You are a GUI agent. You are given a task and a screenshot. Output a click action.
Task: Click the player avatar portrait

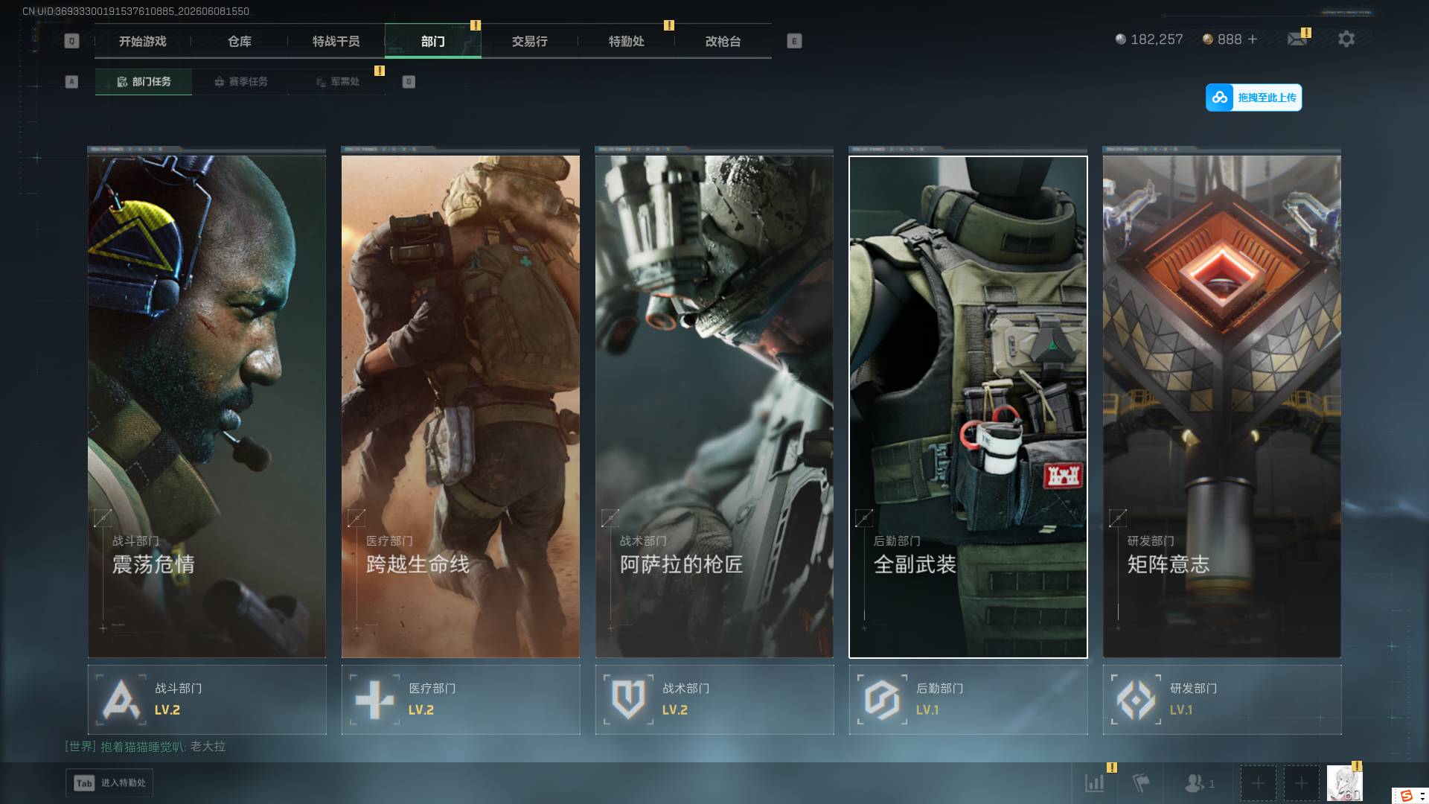(1345, 783)
